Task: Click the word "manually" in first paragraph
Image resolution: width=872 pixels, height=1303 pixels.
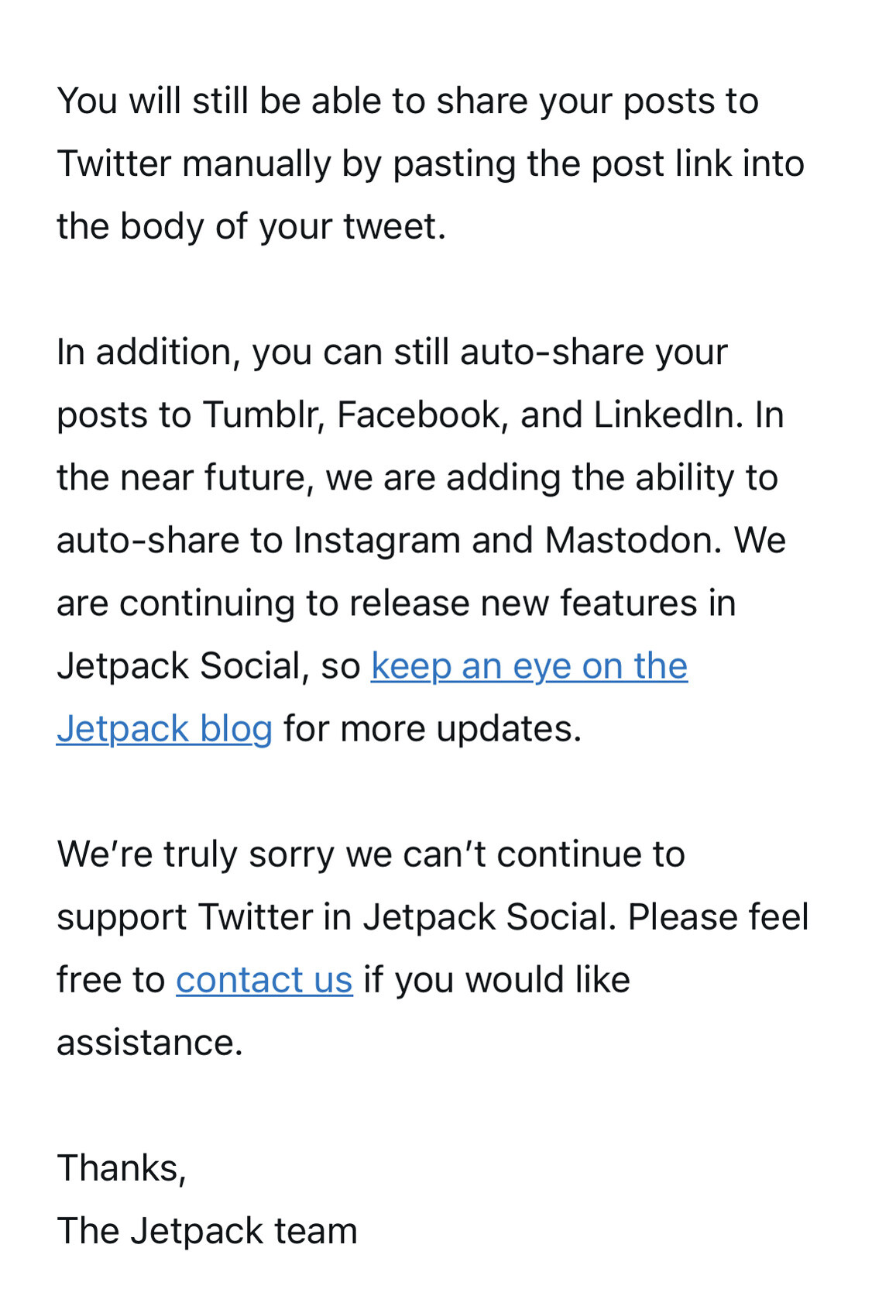Action: click(256, 164)
